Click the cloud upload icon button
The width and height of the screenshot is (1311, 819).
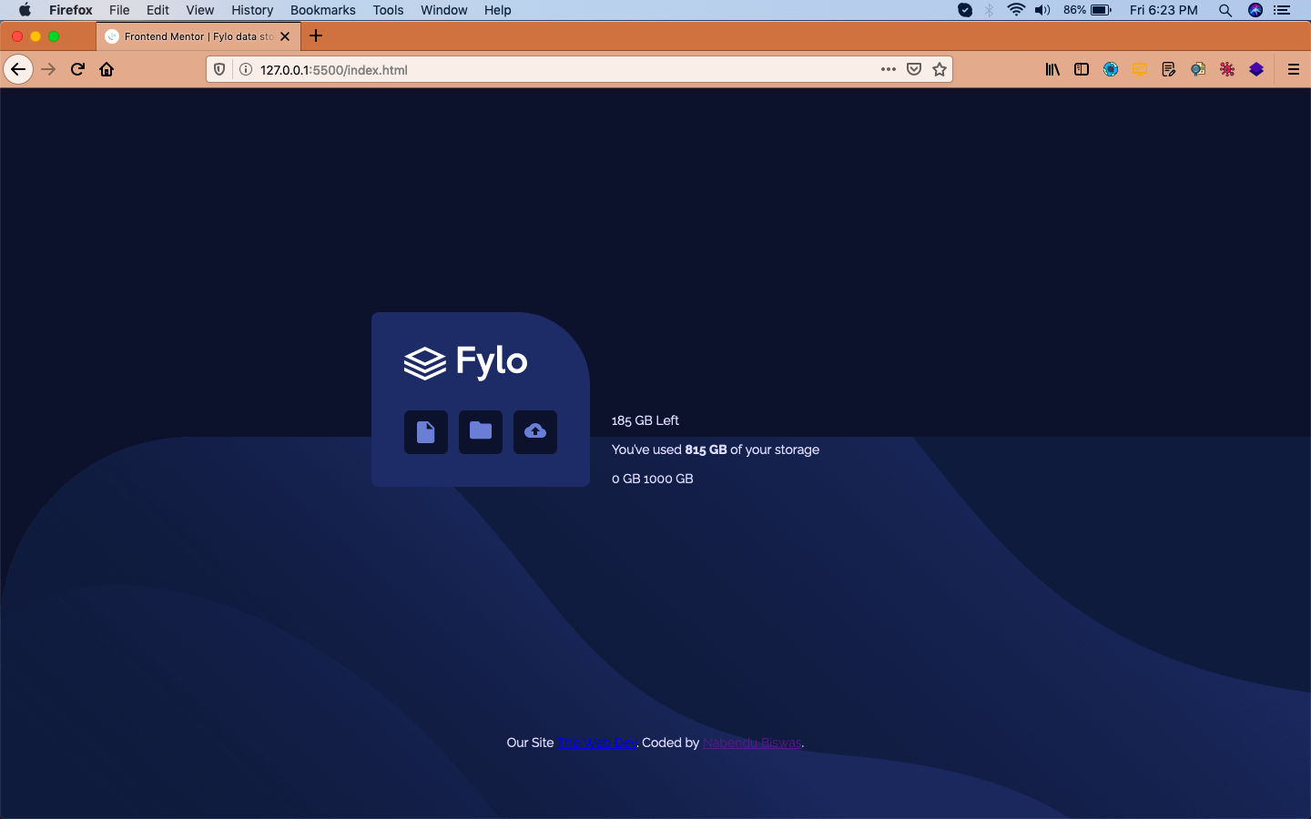(535, 431)
